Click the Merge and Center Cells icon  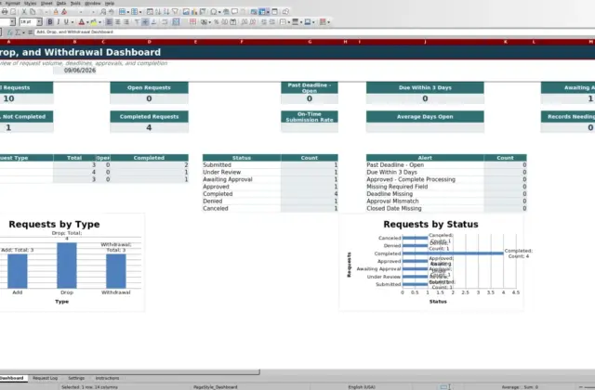(x=176, y=22)
